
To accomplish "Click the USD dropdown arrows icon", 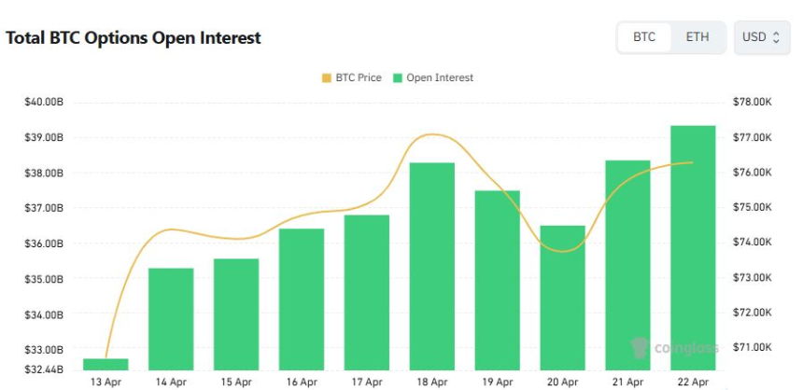I will tap(776, 37).
